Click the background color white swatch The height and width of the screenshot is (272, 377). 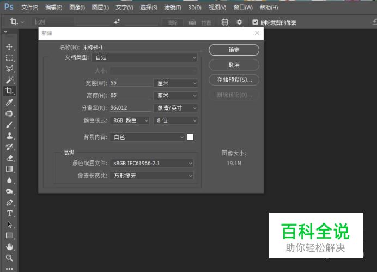click(x=191, y=137)
